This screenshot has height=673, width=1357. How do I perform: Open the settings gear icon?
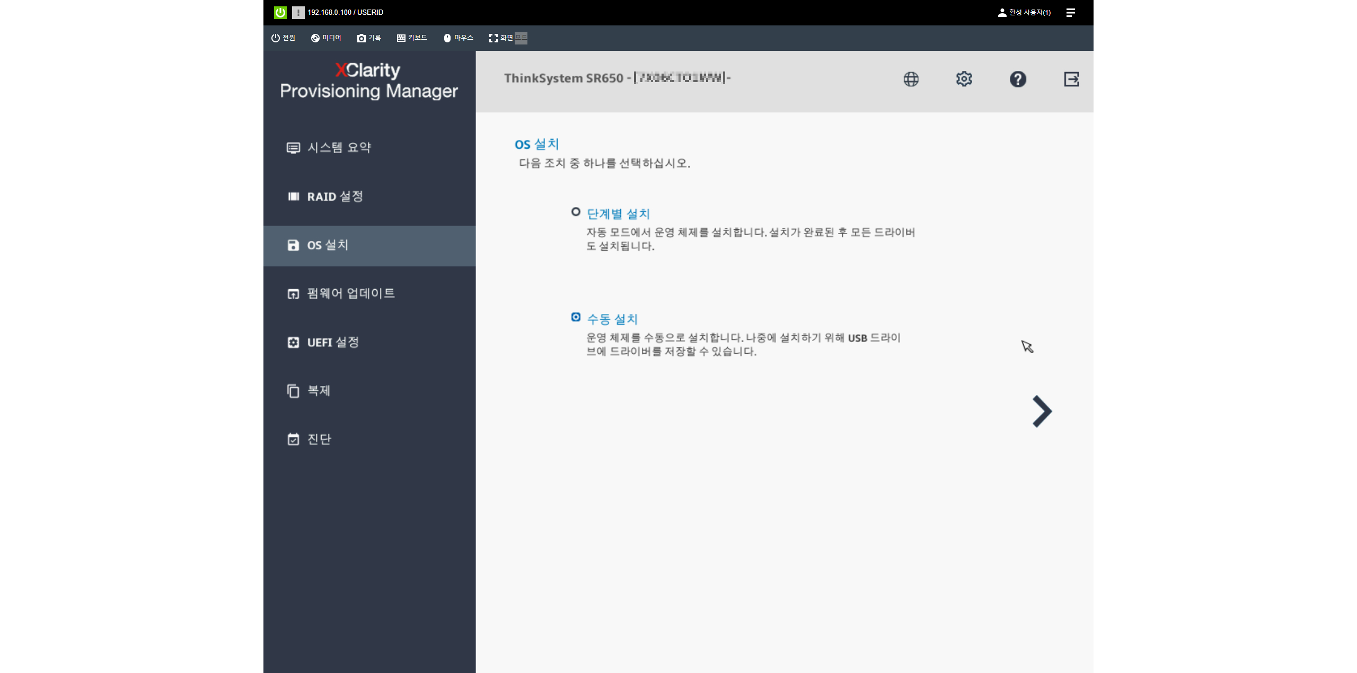point(964,79)
